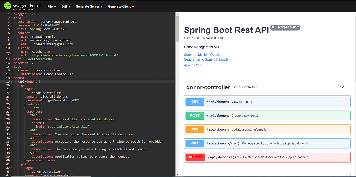Place cursor on swagger: '2.0' line
The height and width of the screenshot is (177, 356).
(x=26, y=14)
